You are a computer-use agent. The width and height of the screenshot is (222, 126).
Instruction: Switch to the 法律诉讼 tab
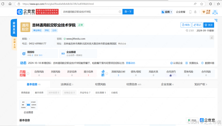coord(67,84)
